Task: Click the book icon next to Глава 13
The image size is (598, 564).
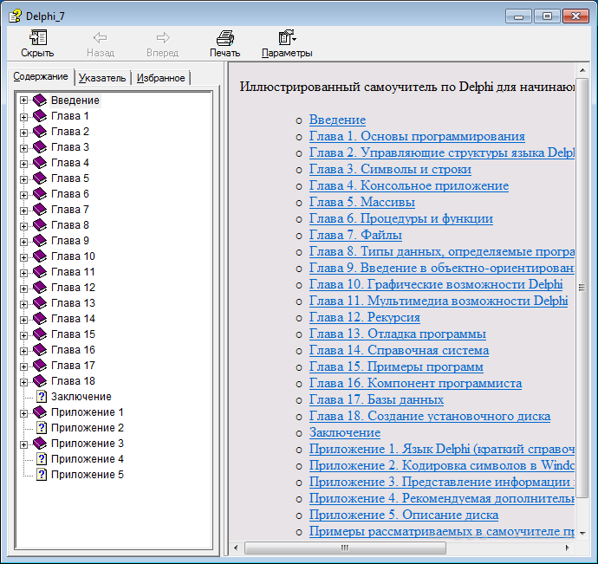Action: pyautogui.click(x=40, y=303)
